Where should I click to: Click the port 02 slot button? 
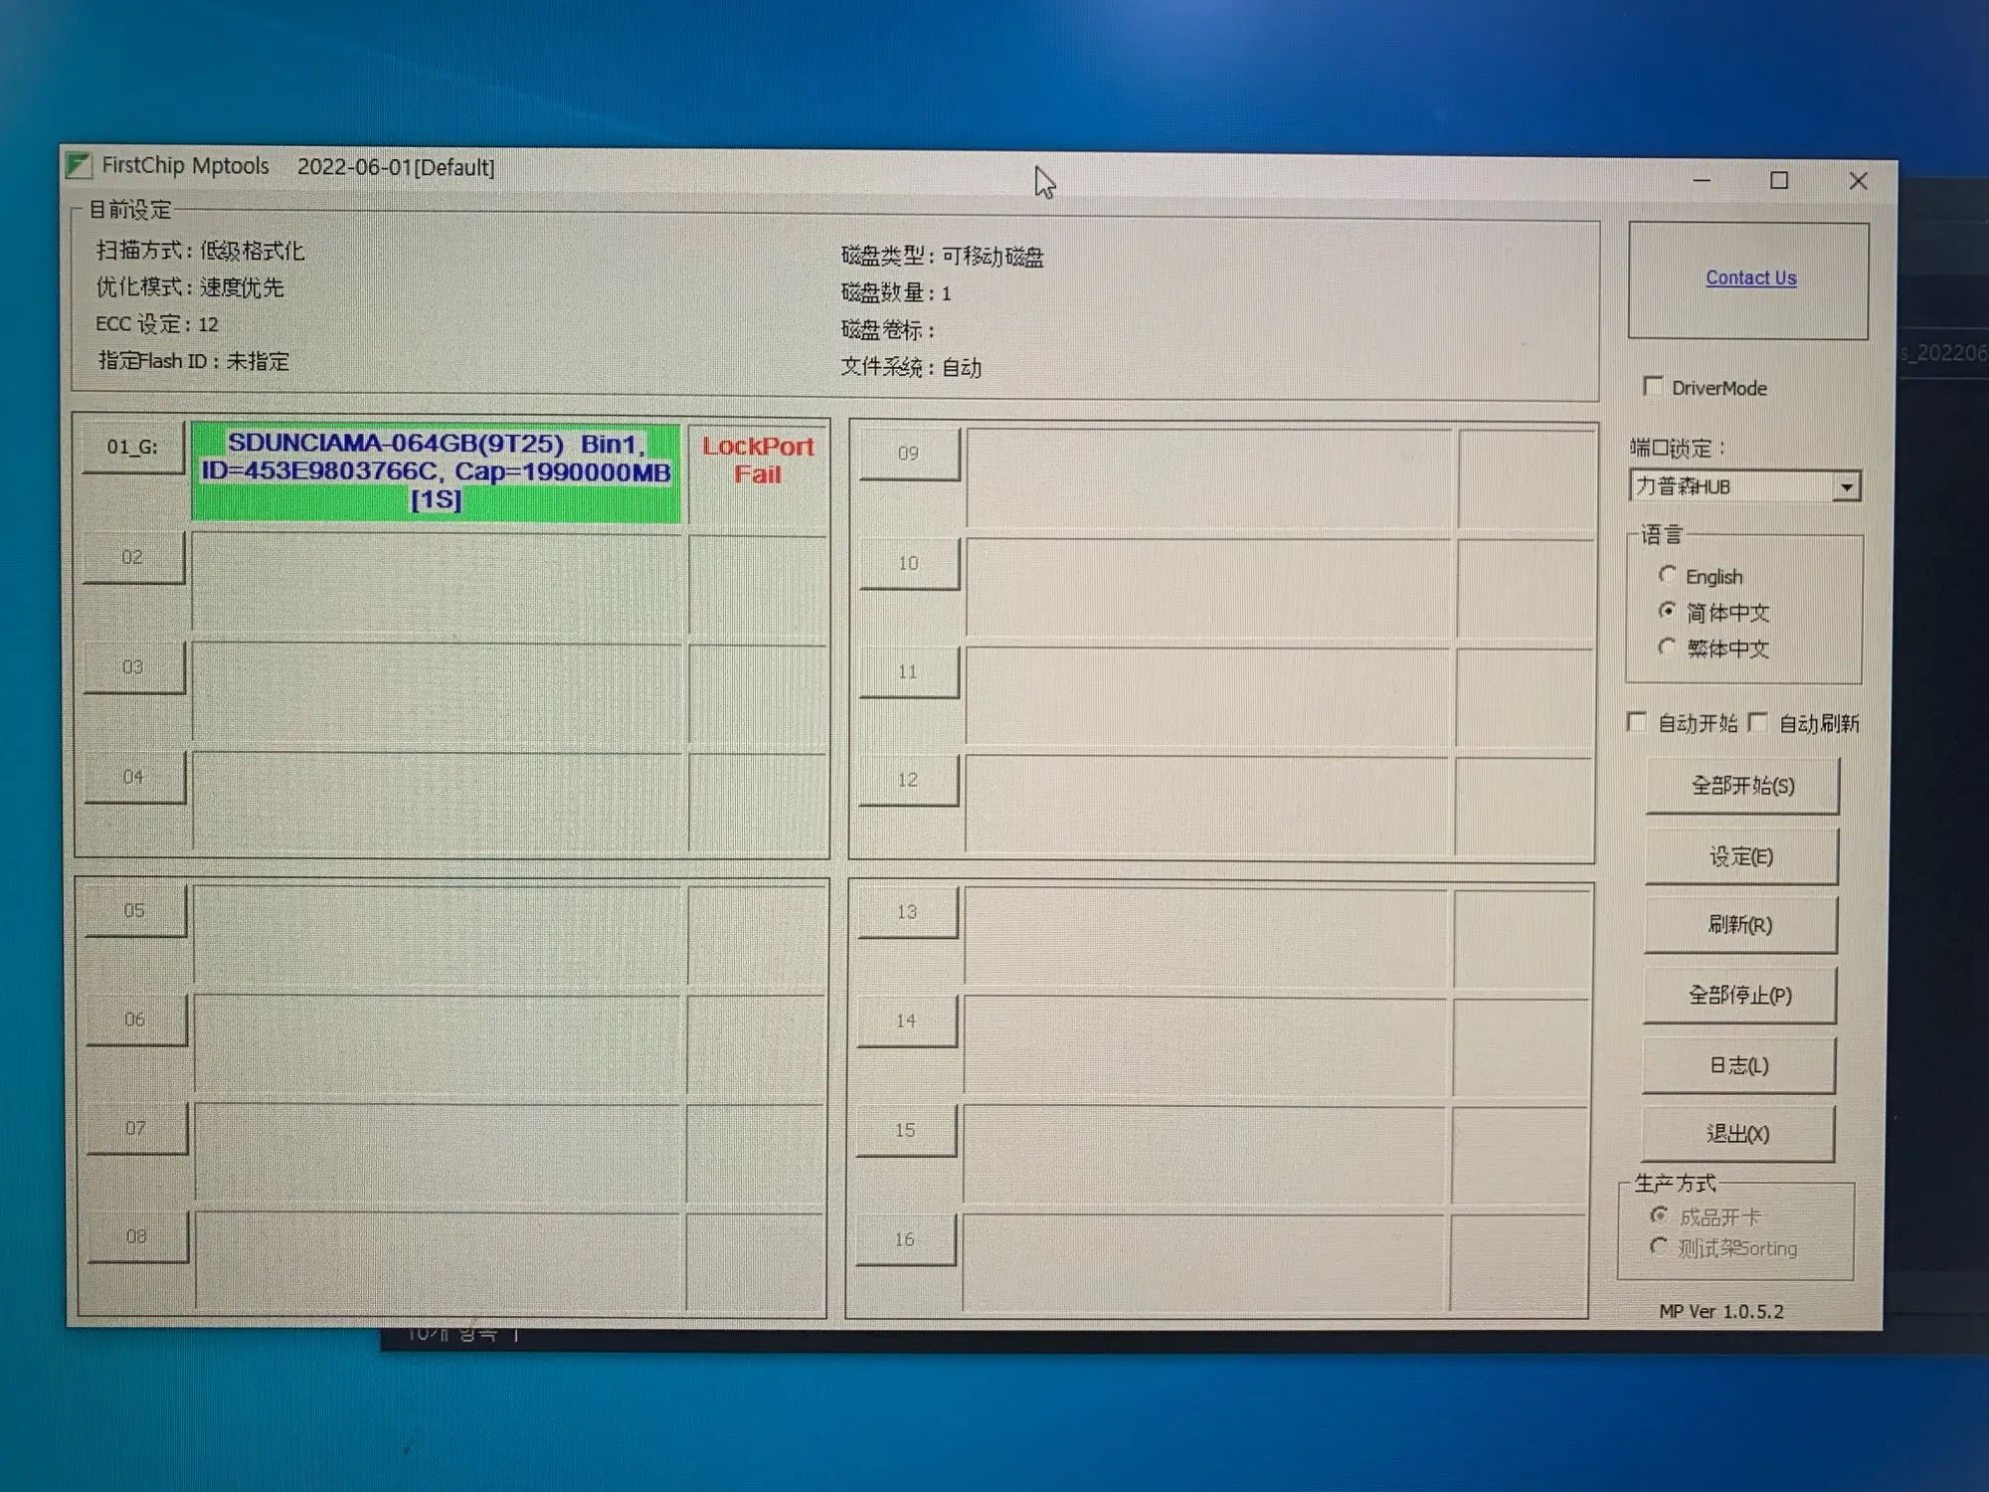point(133,557)
